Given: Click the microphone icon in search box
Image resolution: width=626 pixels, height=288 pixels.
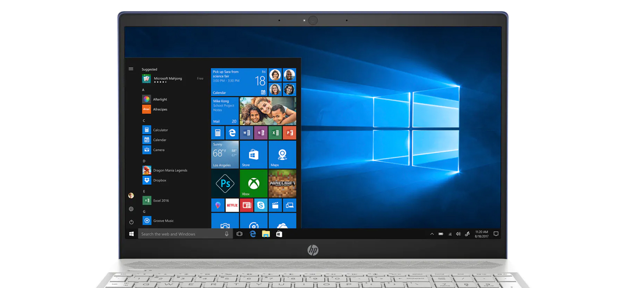Looking at the screenshot, I should [226, 234].
